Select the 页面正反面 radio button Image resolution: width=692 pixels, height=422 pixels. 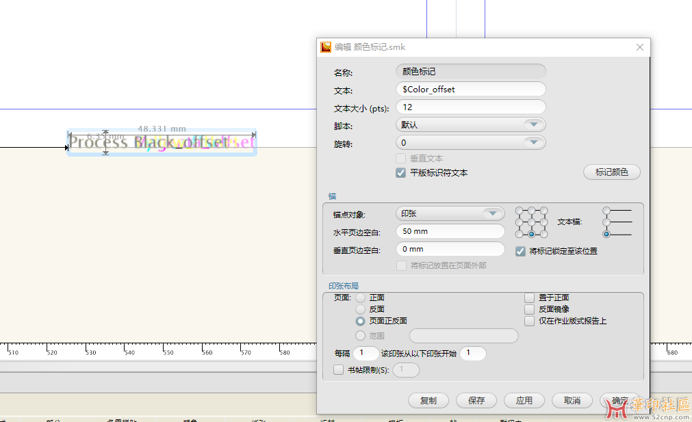361,321
